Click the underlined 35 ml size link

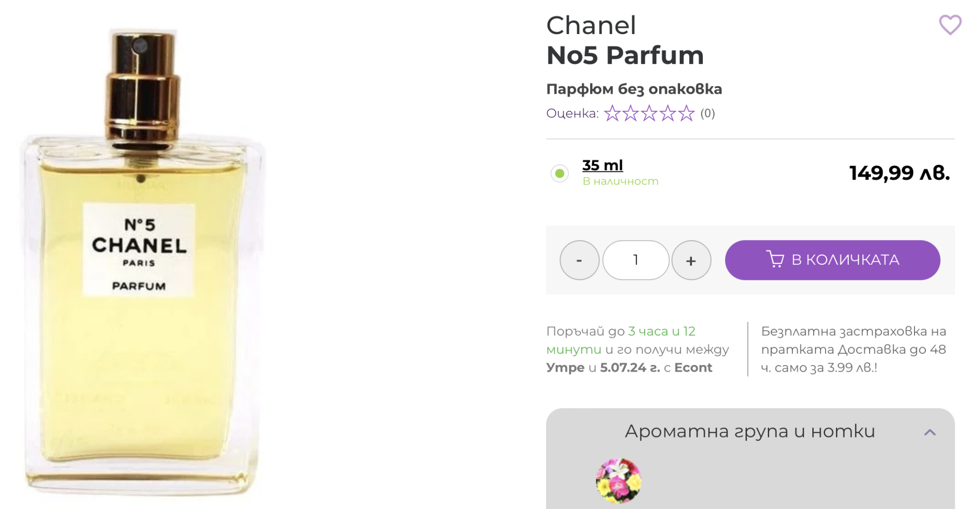602,165
